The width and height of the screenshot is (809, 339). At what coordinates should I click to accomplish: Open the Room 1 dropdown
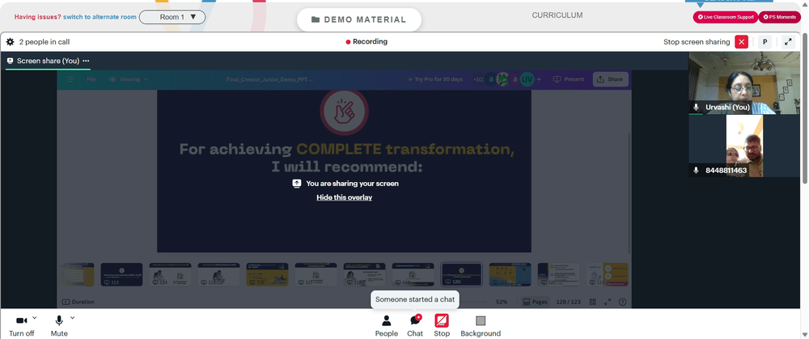click(x=172, y=17)
